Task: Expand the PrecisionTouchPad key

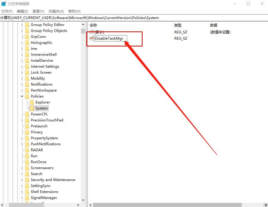Action: click(22, 121)
